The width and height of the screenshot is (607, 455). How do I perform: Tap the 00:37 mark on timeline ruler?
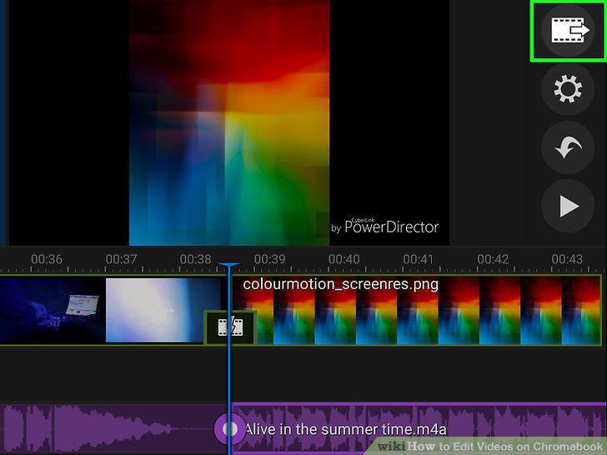(121, 259)
